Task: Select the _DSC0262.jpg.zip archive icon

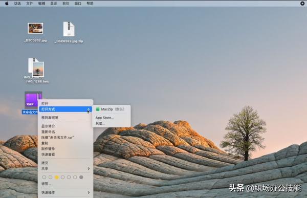Action: tap(69, 29)
